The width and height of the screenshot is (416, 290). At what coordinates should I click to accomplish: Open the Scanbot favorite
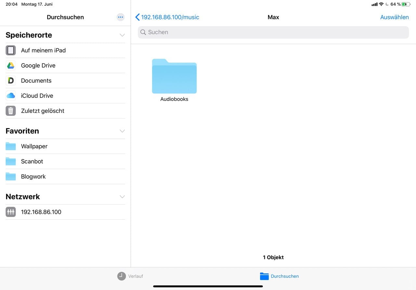point(65,161)
